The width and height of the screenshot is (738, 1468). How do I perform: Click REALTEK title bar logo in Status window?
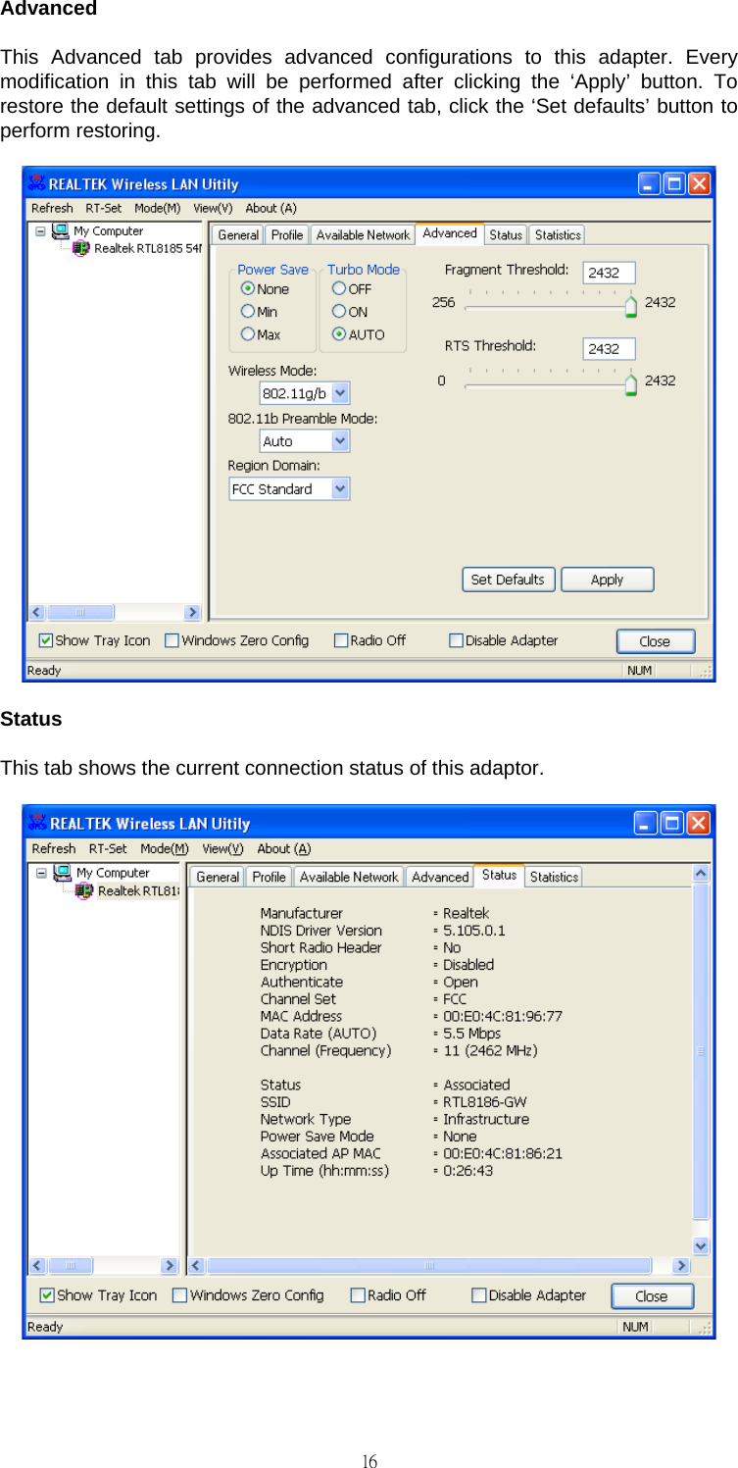39,823
